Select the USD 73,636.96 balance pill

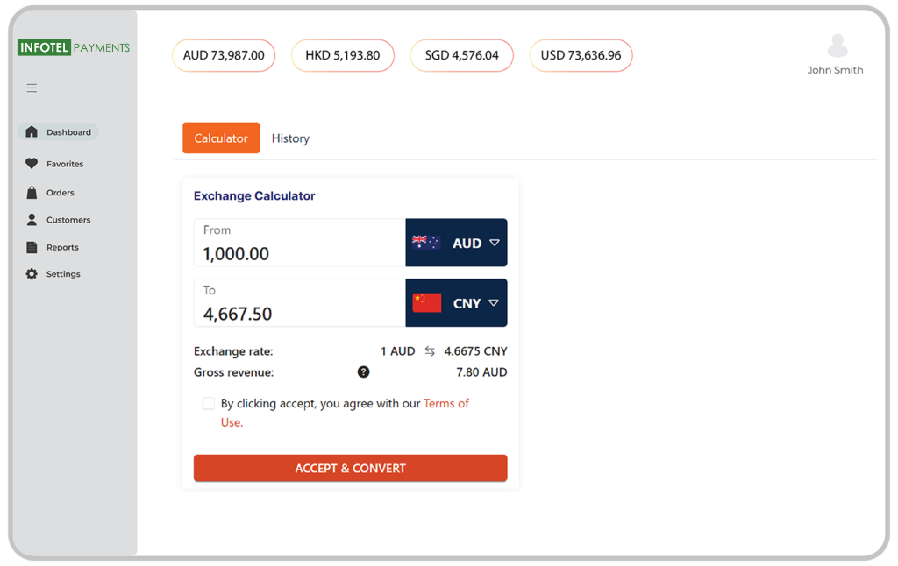pos(581,55)
